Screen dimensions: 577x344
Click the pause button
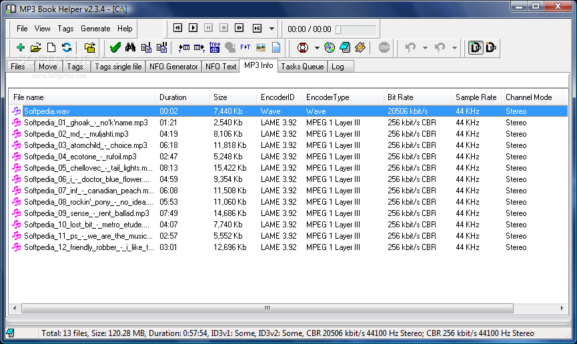click(x=208, y=28)
